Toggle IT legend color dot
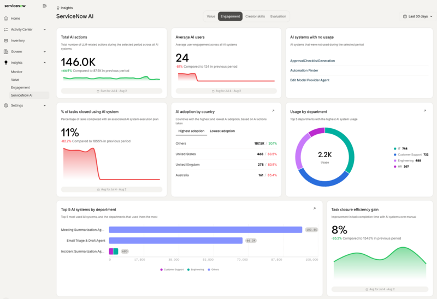Image resolution: width=437 pixels, height=299 pixels. click(x=395, y=148)
